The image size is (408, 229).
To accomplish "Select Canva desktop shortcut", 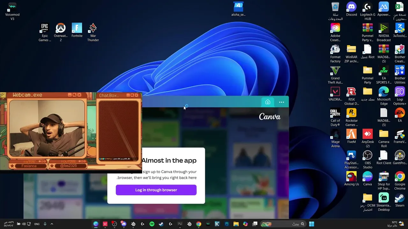I will point(368,179).
